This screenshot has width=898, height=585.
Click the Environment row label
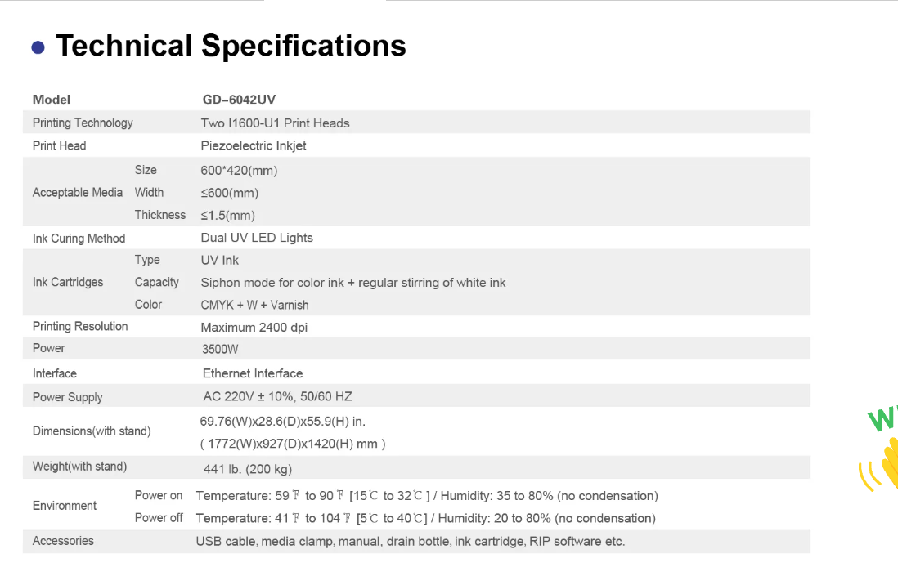(x=65, y=506)
